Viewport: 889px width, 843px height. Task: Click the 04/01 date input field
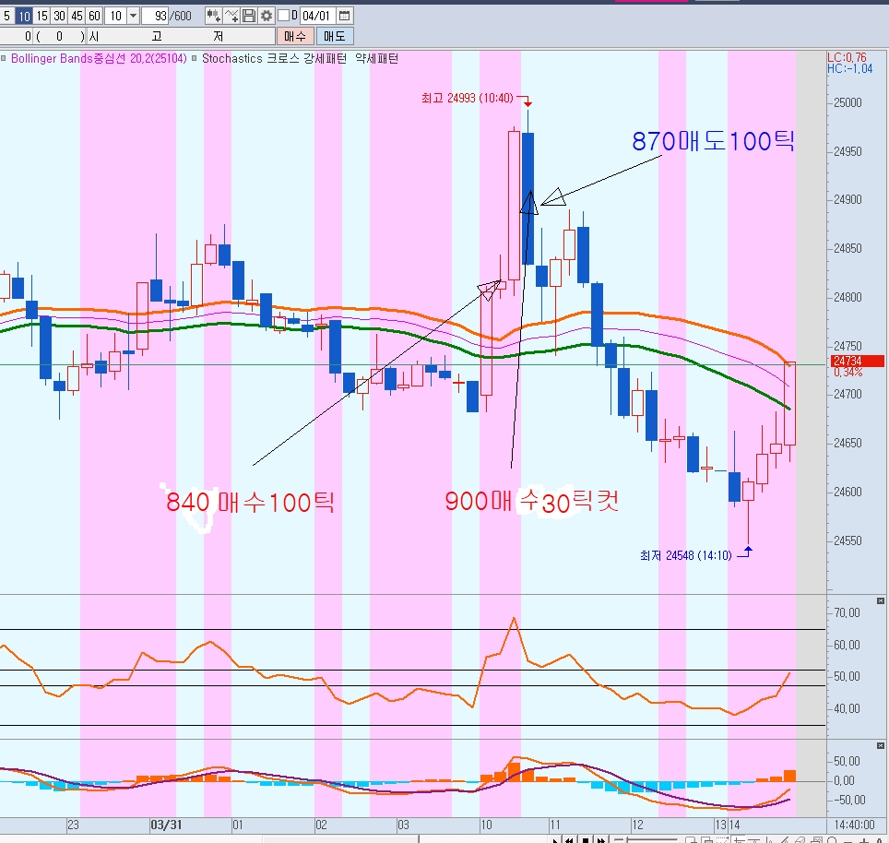point(315,16)
